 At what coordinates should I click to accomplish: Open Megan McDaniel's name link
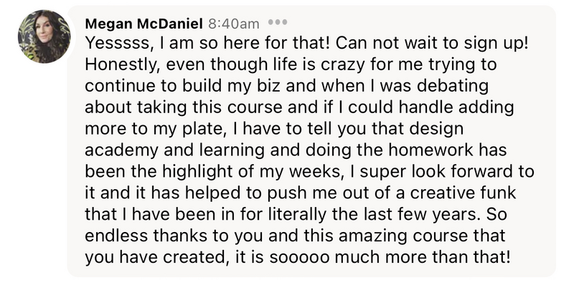(143, 24)
